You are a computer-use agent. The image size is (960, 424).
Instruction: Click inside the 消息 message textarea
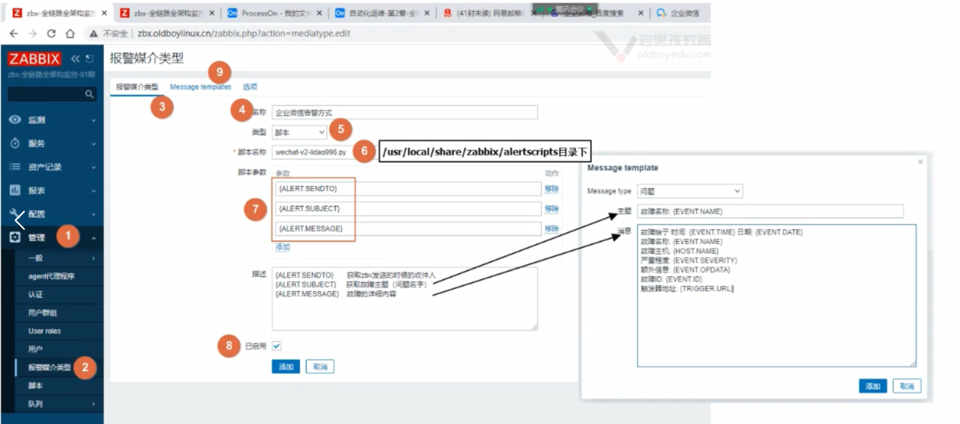click(776, 295)
